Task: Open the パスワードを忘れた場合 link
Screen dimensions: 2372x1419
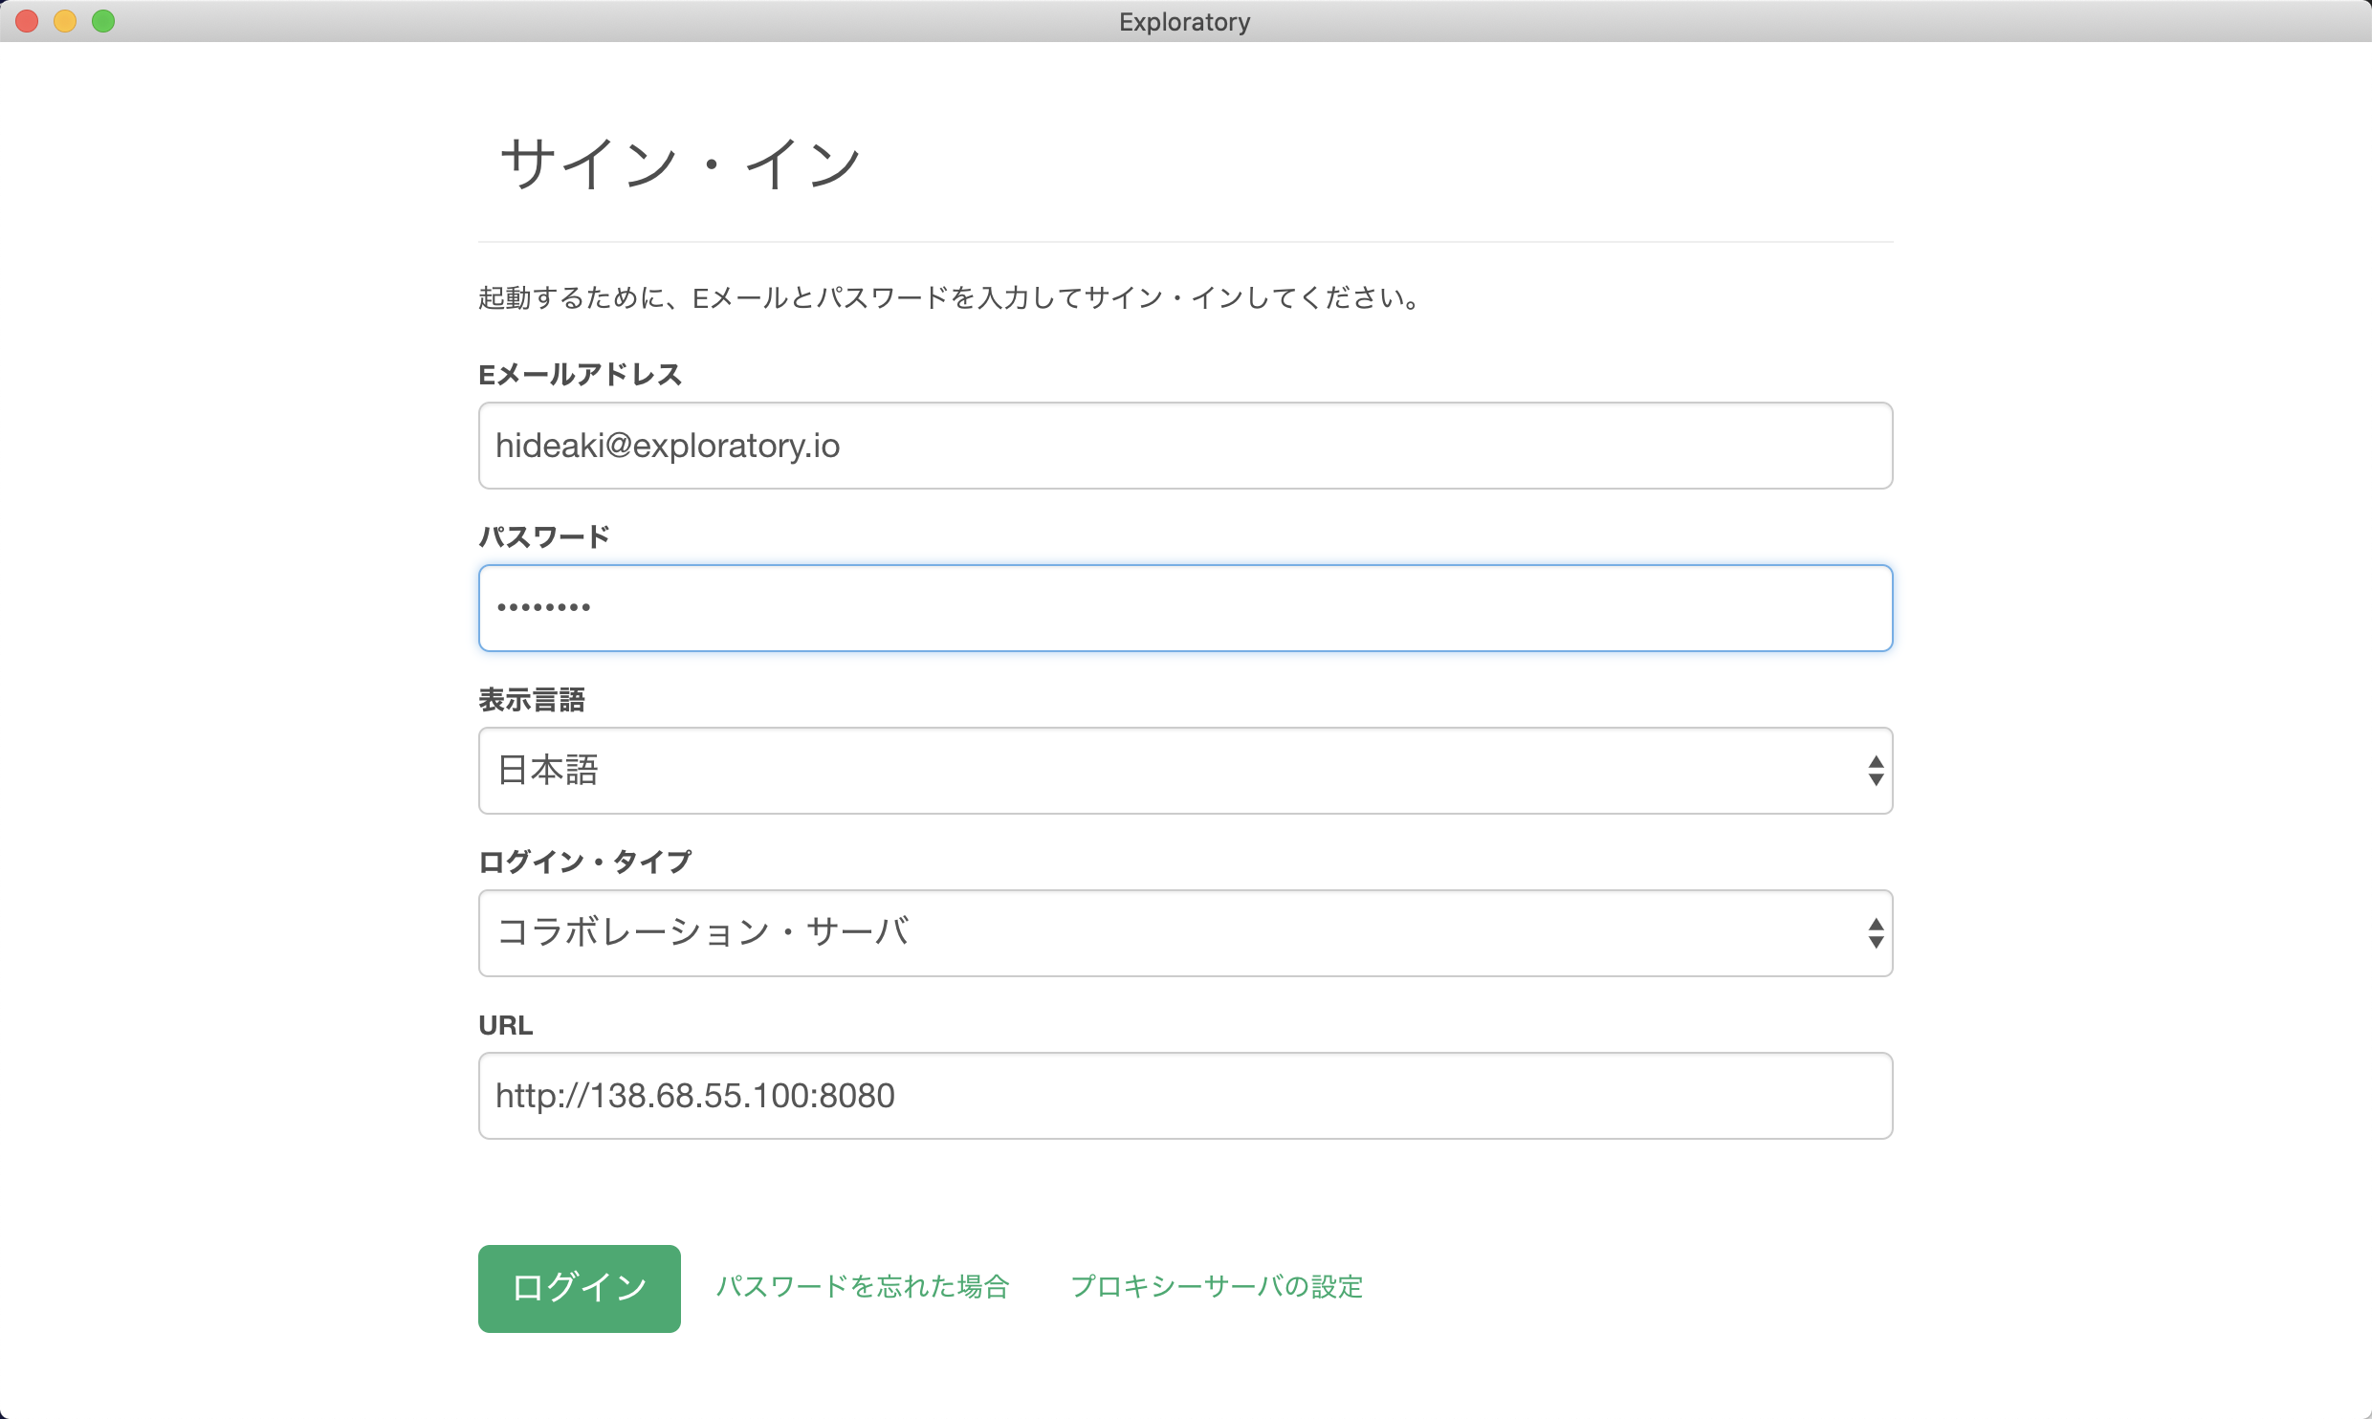Action: pyautogui.click(x=863, y=1287)
